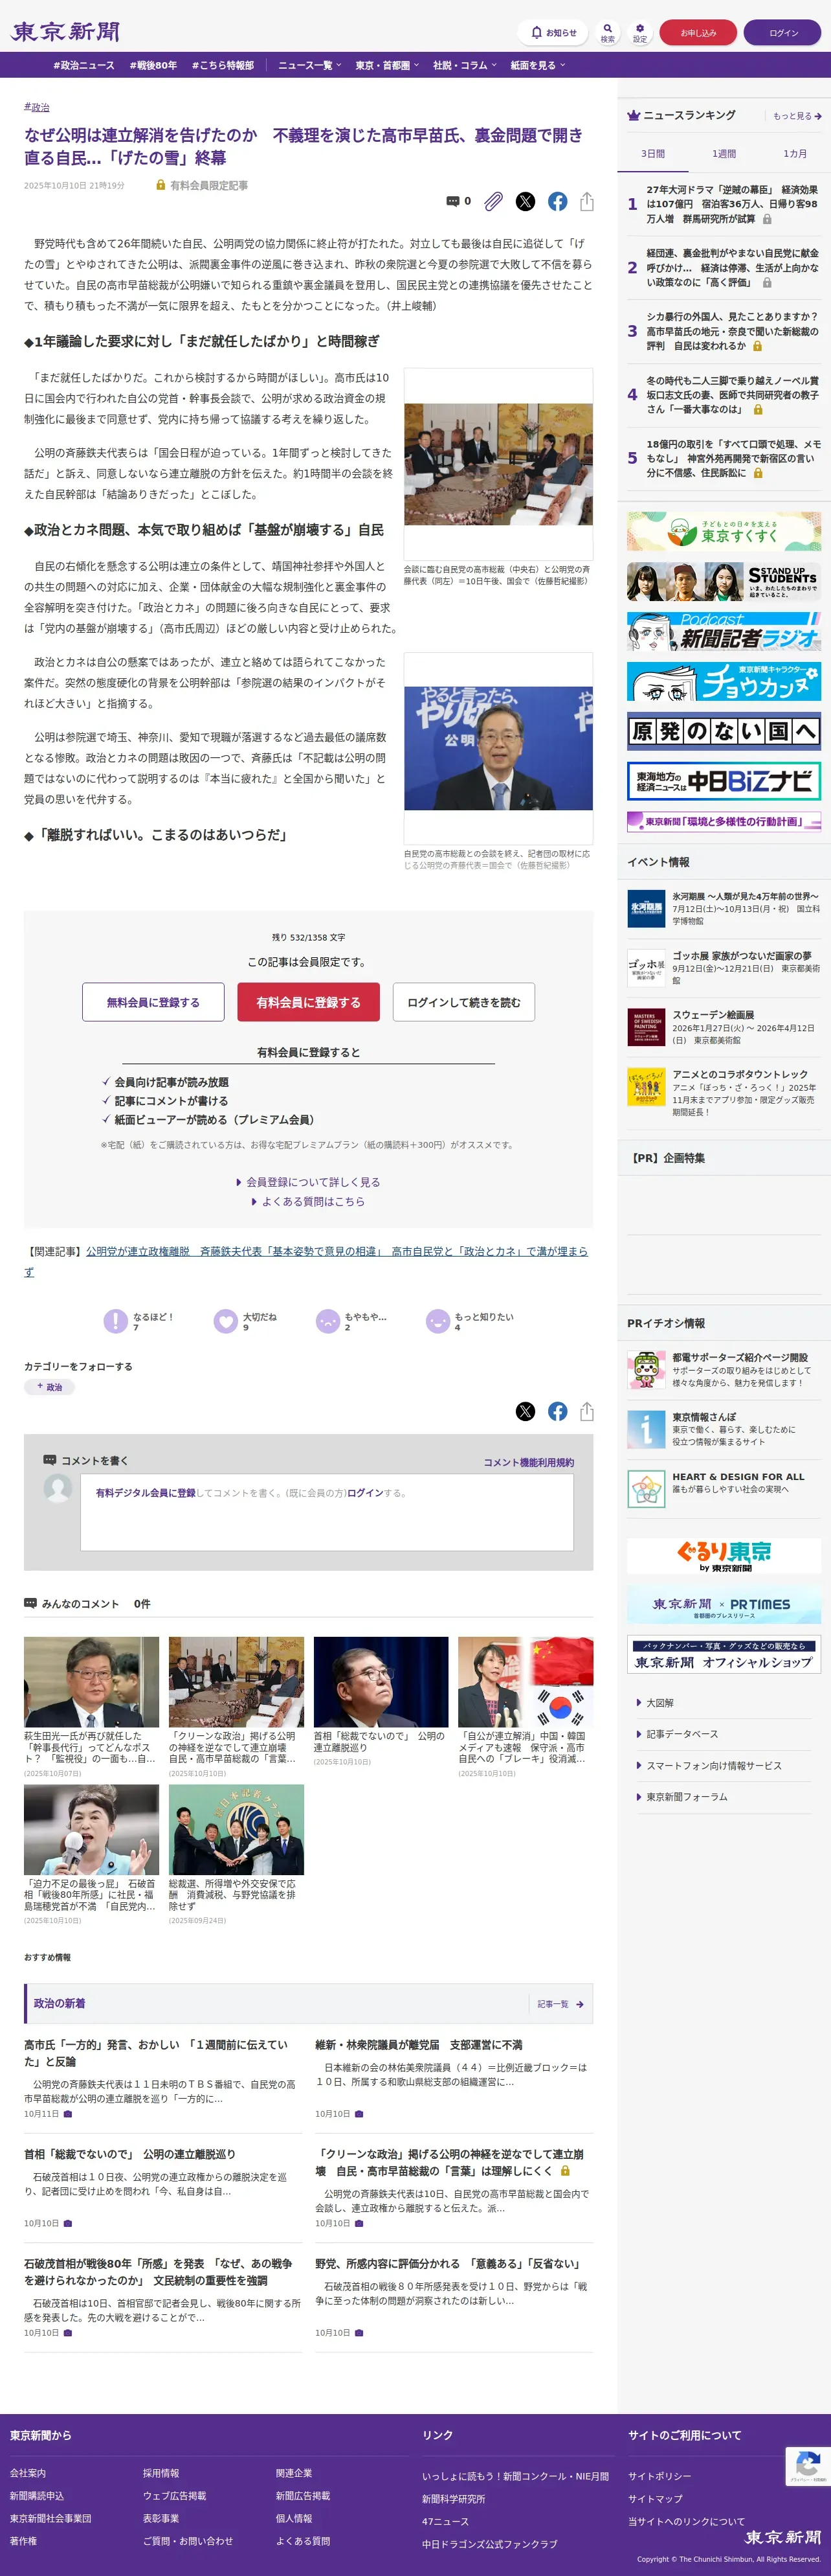Screen dimensions: 831x2576
Task: Open the コメント機能利用規約 link
Action: [528, 1462]
